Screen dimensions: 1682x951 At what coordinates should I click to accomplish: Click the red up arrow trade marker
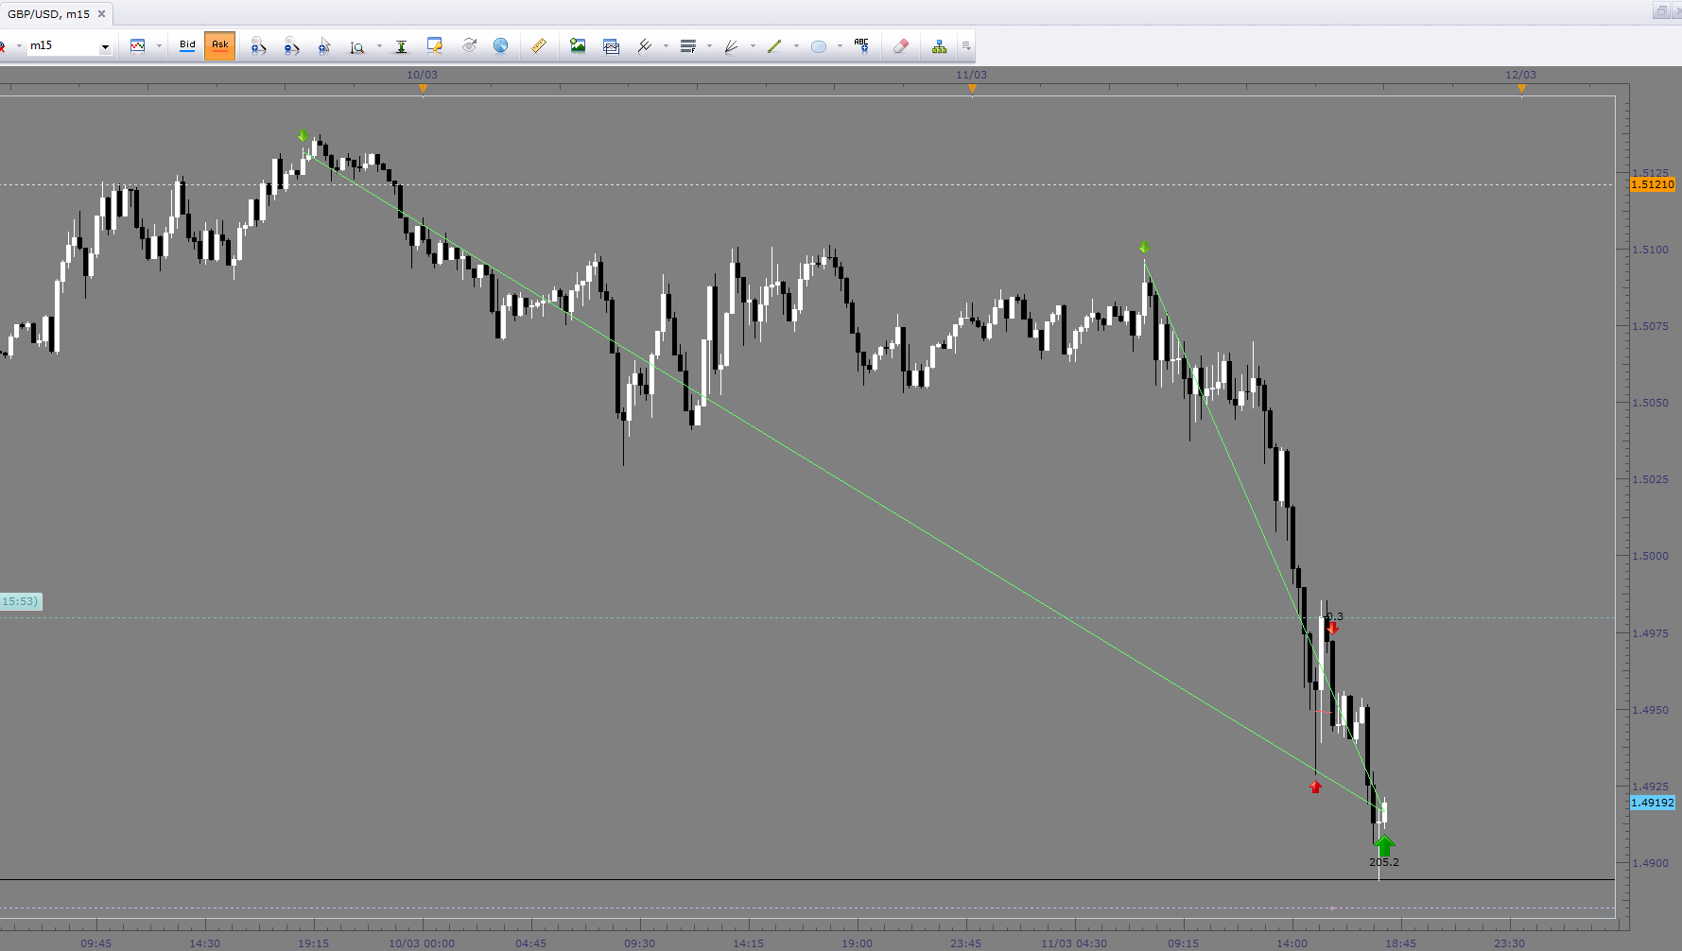[1315, 787]
